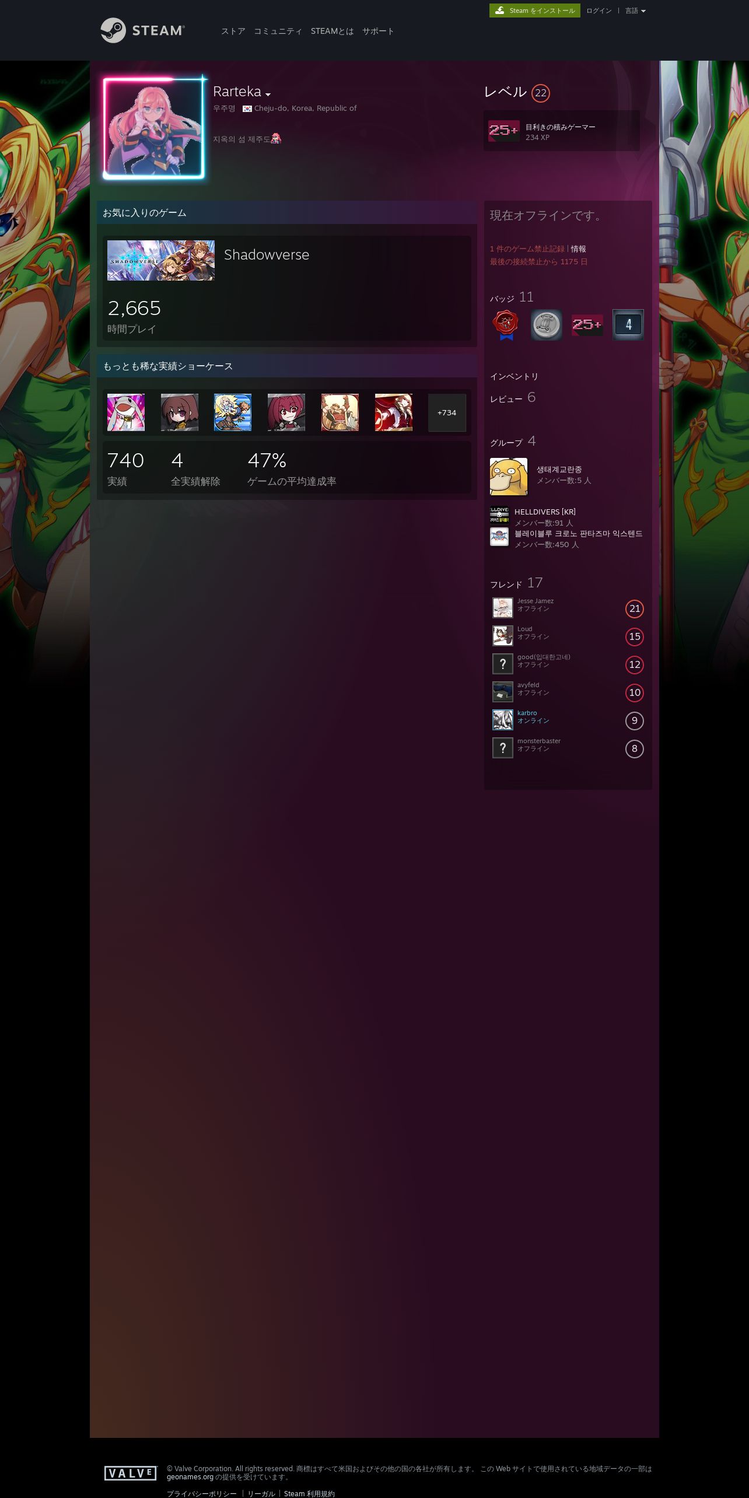The image size is (749, 1498).
Task: Open the ストア menu
Action: click(233, 31)
